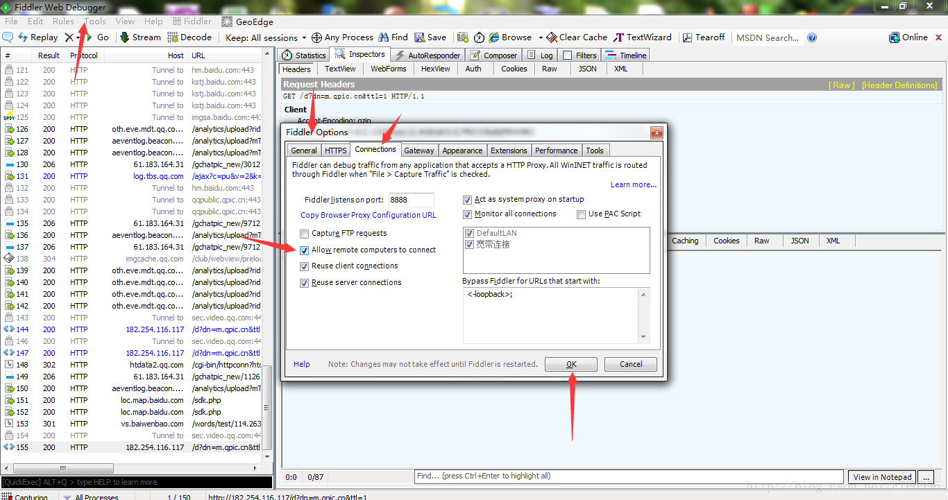Toggle Act as system proxy on startup
This screenshot has height=500, width=948.
point(468,200)
